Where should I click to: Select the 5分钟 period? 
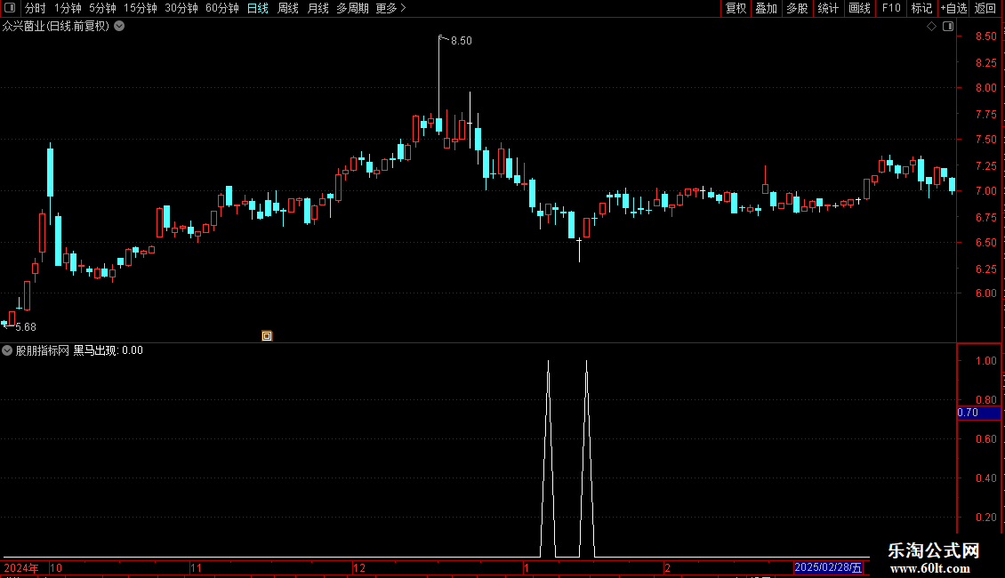pos(102,8)
